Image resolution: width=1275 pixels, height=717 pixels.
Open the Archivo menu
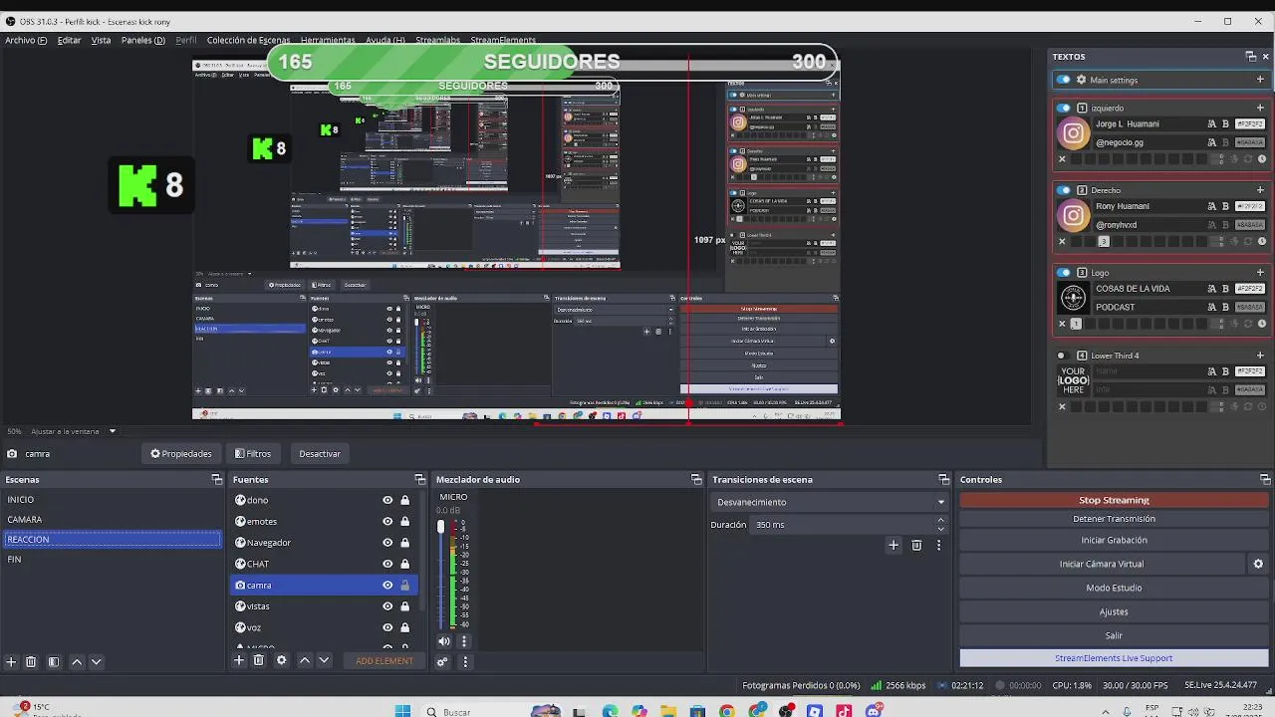(x=25, y=40)
